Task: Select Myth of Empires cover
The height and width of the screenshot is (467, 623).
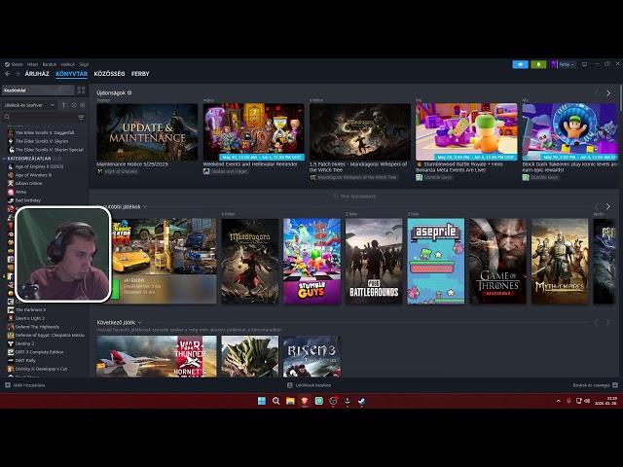Action: (x=560, y=262)
